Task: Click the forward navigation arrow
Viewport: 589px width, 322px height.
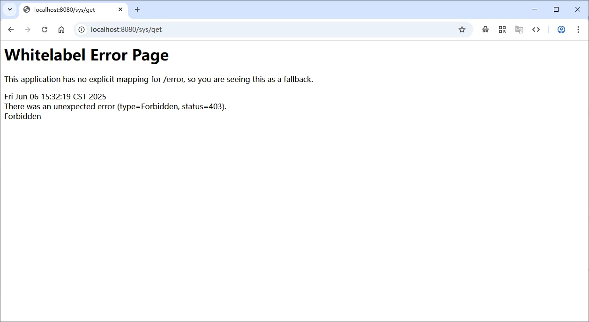Action: 28,30
